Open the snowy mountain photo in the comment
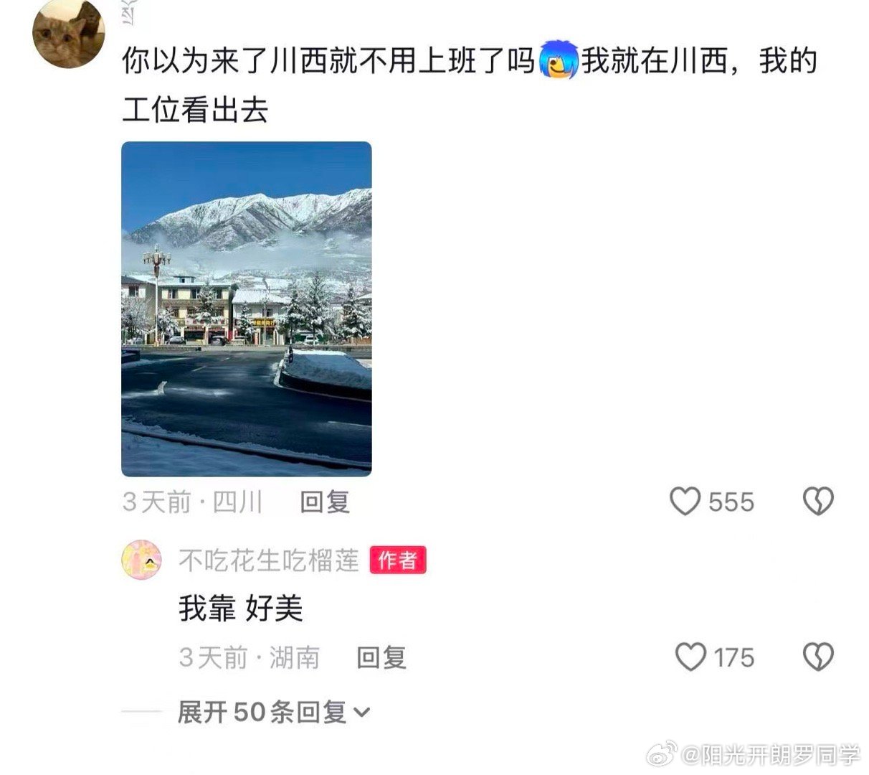 point(246,309)
